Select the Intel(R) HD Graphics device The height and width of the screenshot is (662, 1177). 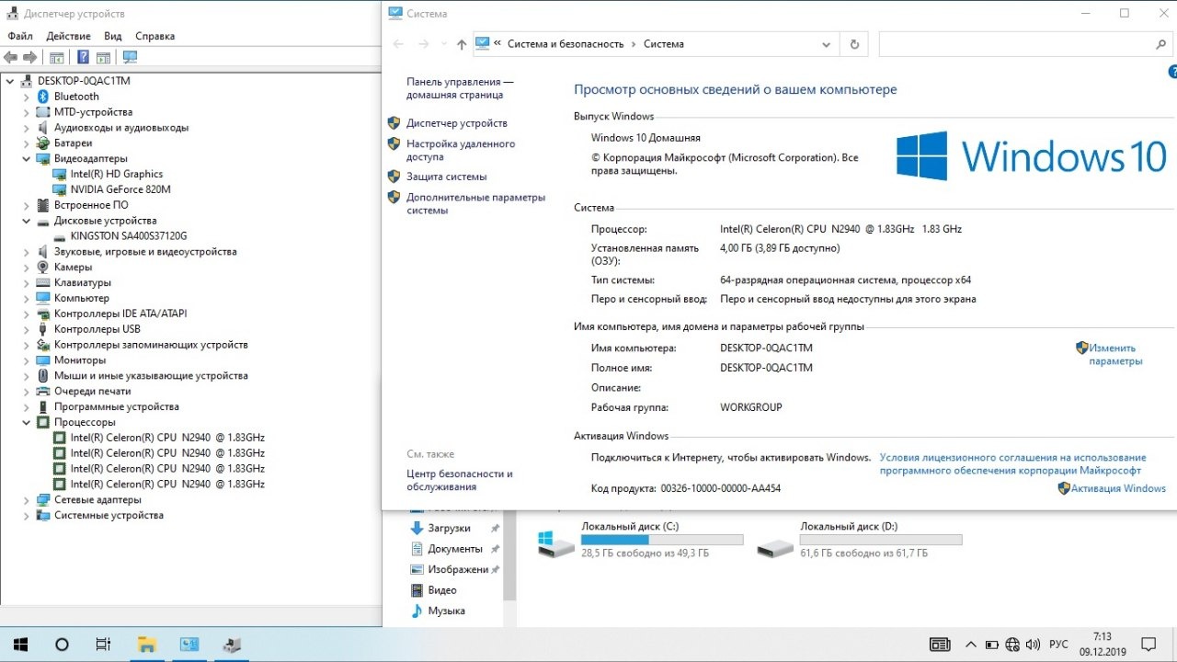tap(117, 175)
